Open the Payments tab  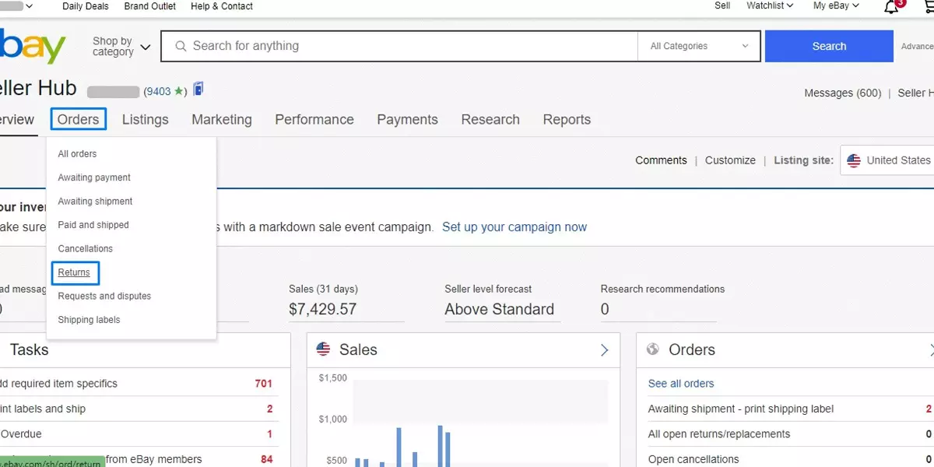click(x=408, y=119)
